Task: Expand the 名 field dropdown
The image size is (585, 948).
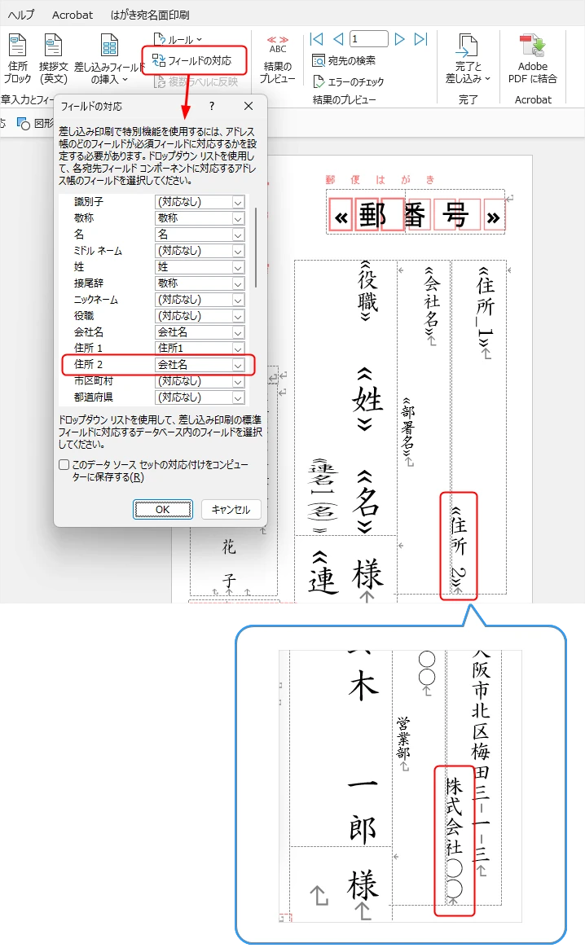Action: click(x=238, y=235)
